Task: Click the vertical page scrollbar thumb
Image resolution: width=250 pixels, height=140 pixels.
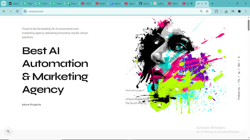Action: pos(249,25)
